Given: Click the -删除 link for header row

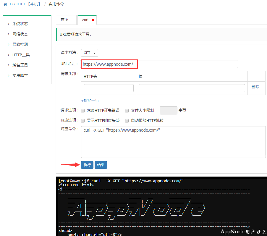Looking at the screenshot, I should click(255, 87).
